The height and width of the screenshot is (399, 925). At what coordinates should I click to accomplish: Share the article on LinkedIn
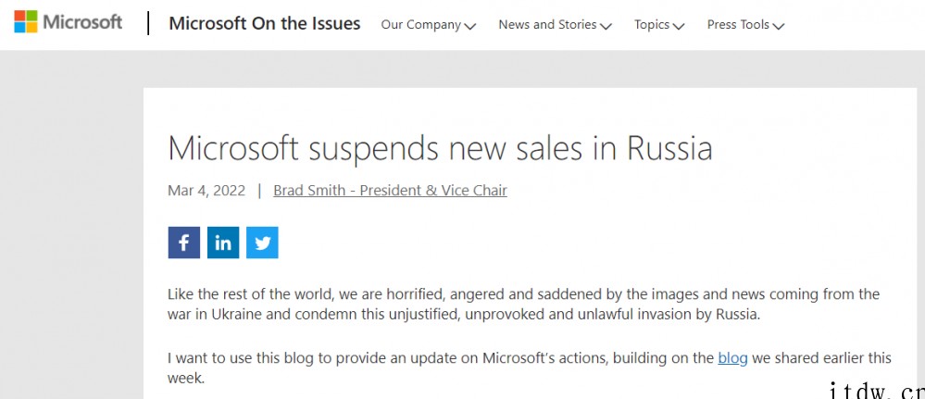223,243
